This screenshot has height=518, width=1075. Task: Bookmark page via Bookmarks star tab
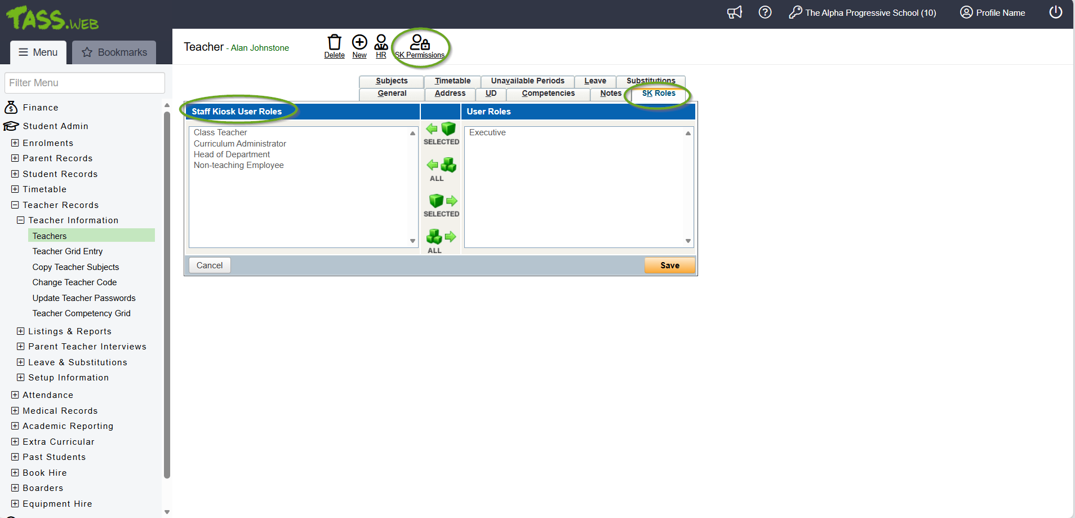pos(114,52)
